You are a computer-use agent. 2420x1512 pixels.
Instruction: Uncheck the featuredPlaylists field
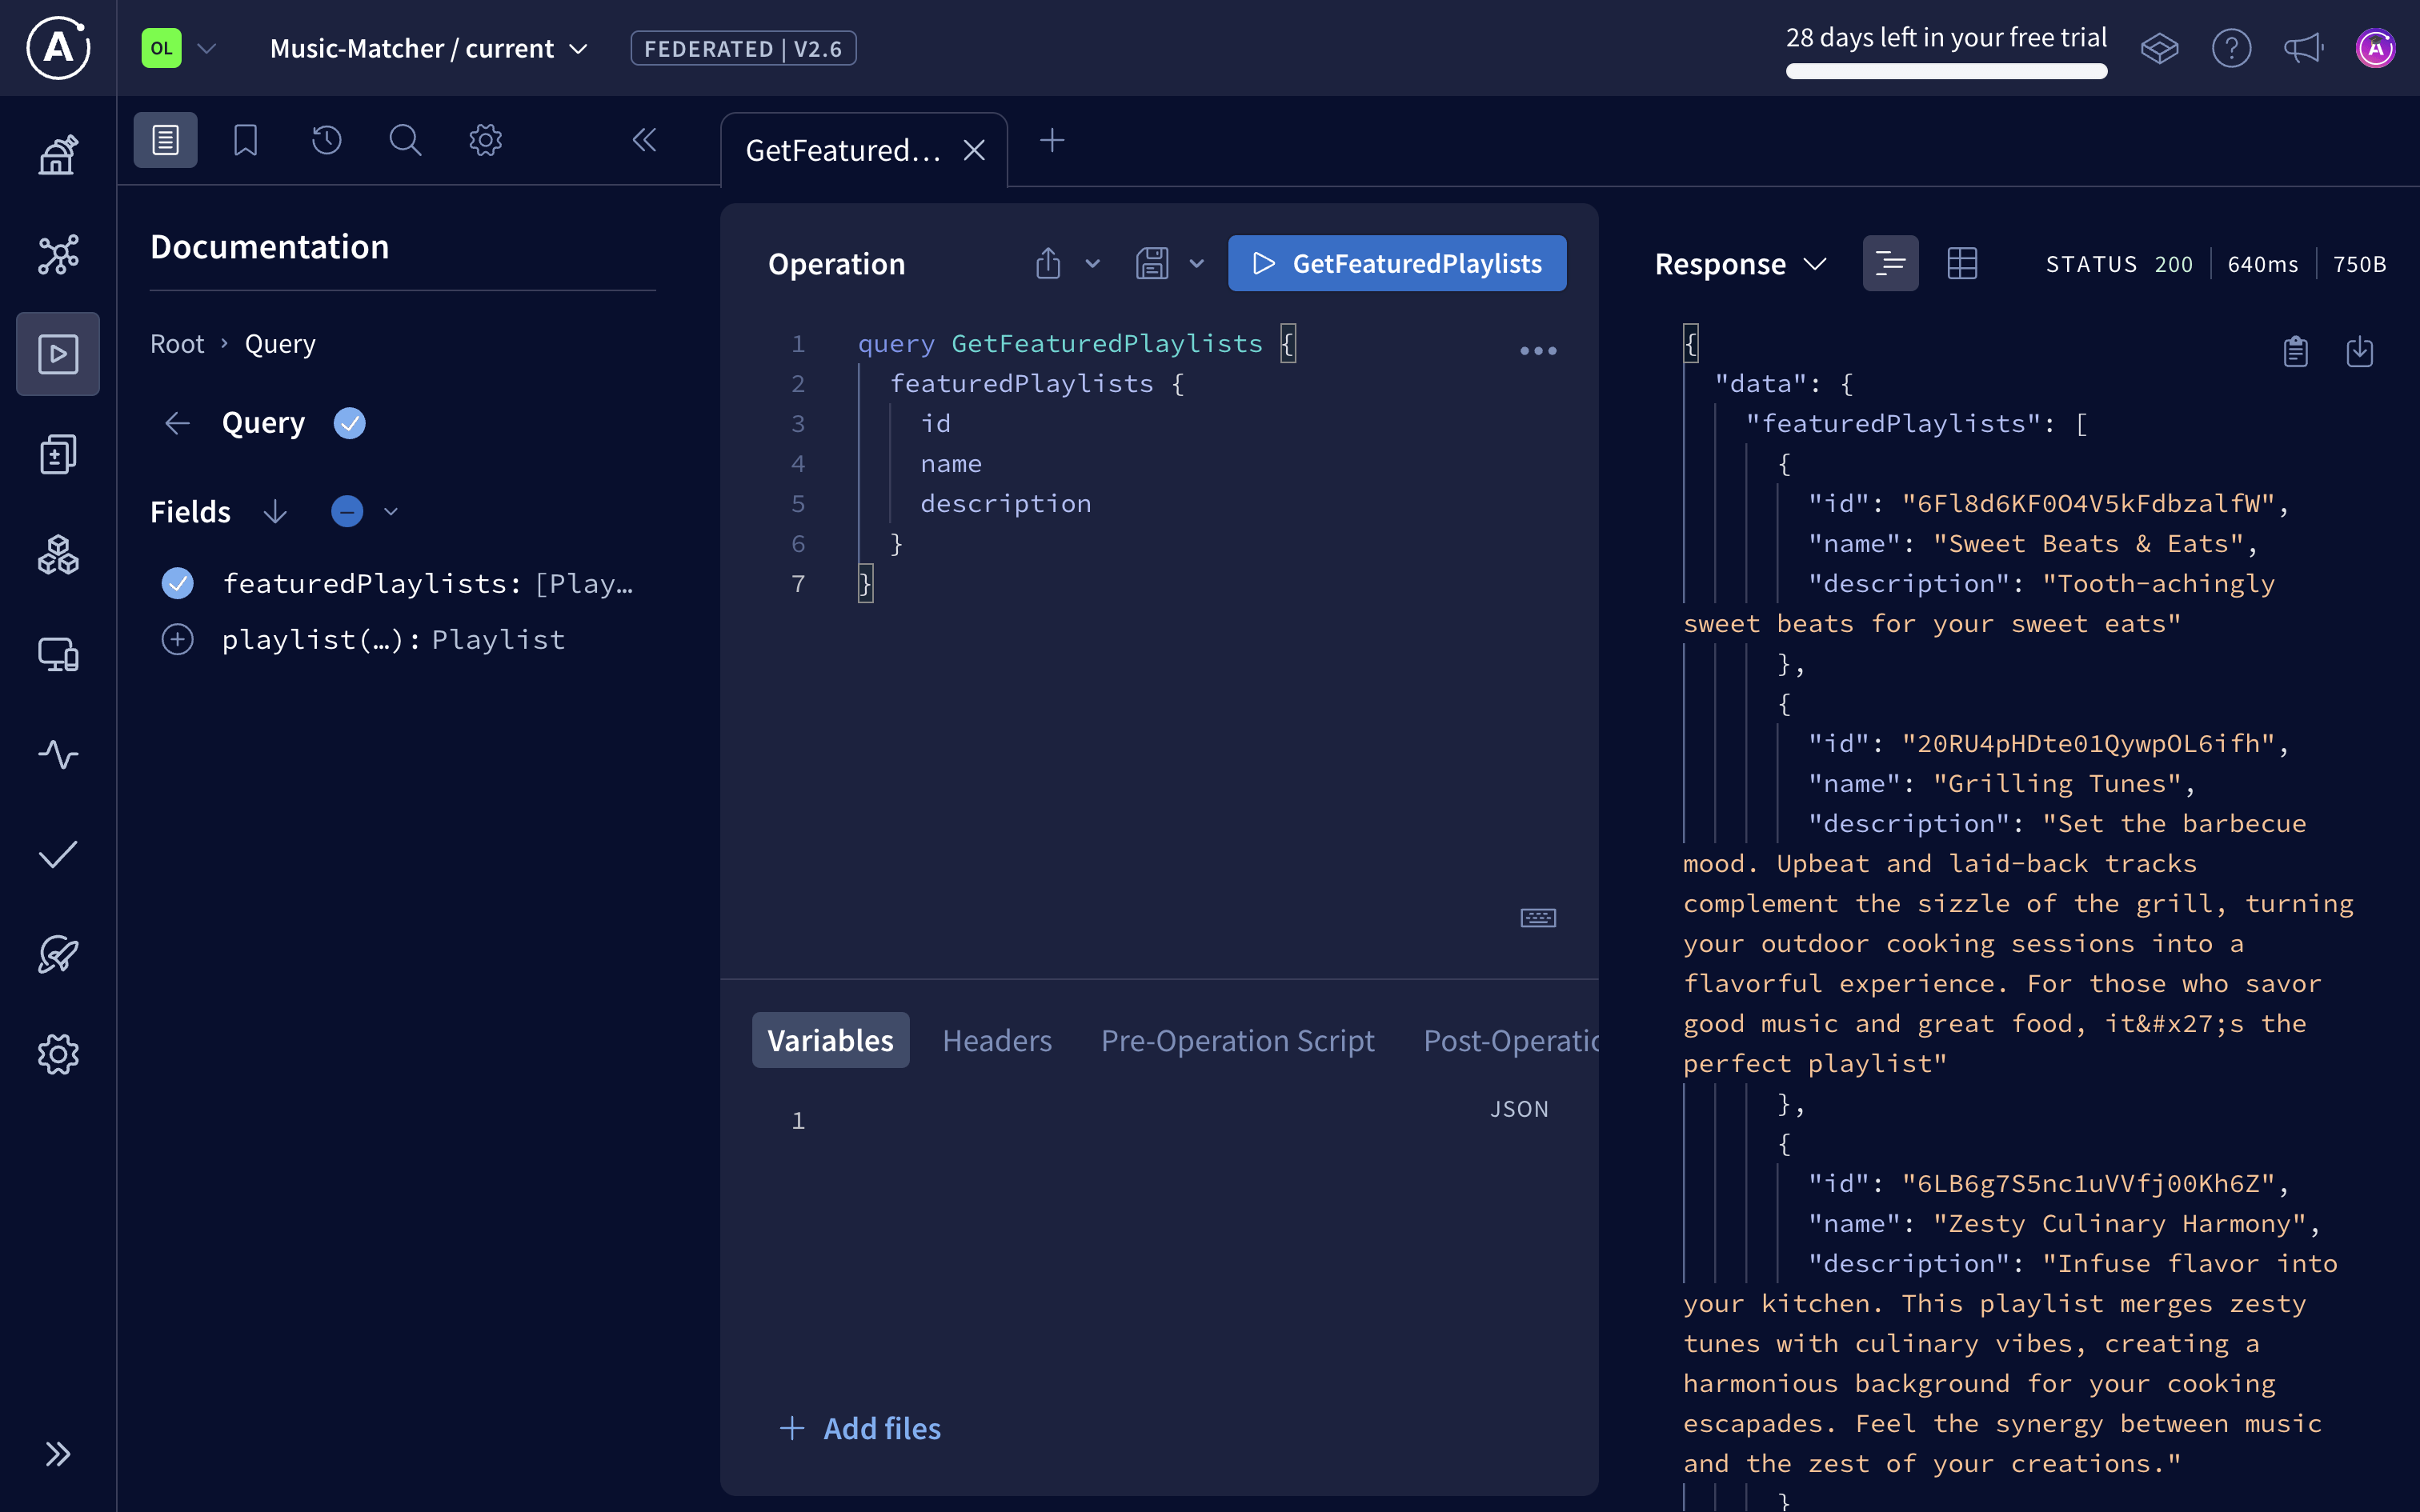(x=178, y=583)
